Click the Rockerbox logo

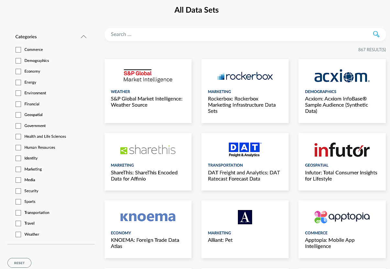click(245, 76)
